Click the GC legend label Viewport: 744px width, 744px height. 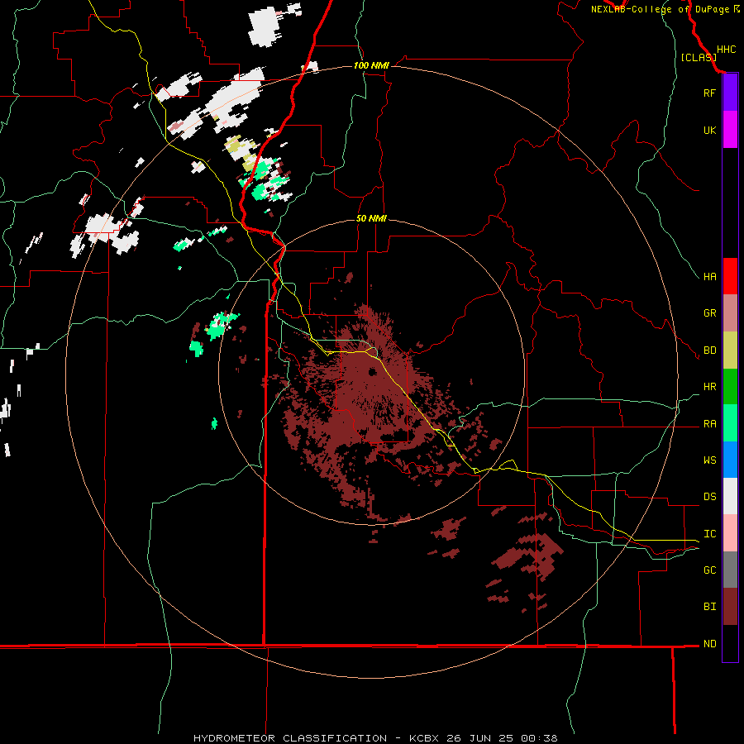point(709,570)
